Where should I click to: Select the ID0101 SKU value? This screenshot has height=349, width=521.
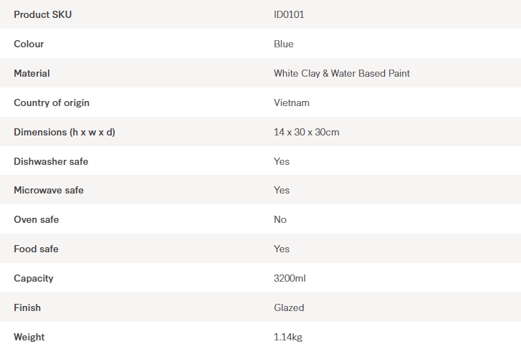[x=289, y=14]
